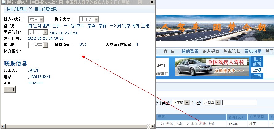The height and width of the screenshot is (129, 274).
Task: Open the 驾车论坛 nav menu item
Action: (x=232, y=51)
